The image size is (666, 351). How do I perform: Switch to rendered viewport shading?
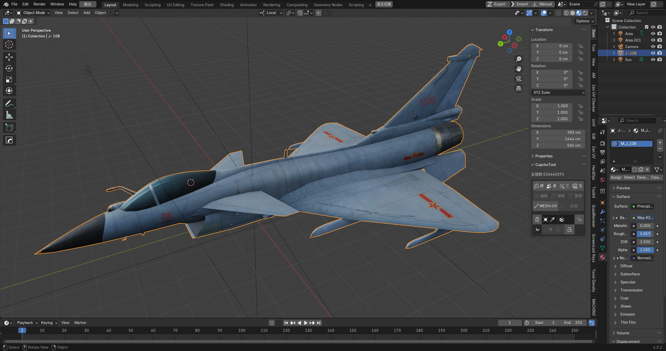pyautogui.click(x=585, y=13)
